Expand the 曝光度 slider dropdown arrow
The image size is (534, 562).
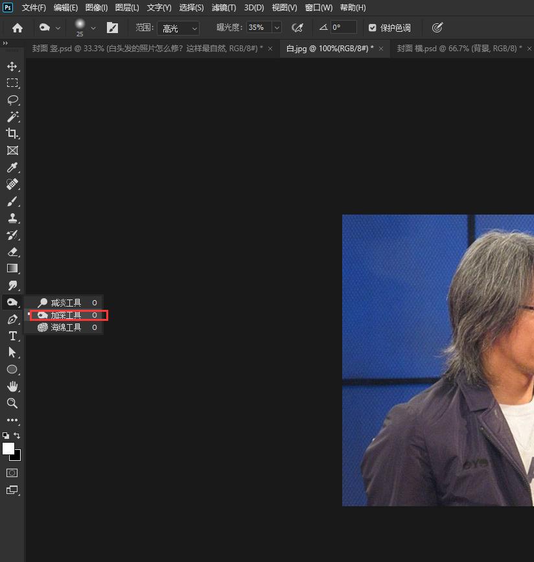click(277, 28)
